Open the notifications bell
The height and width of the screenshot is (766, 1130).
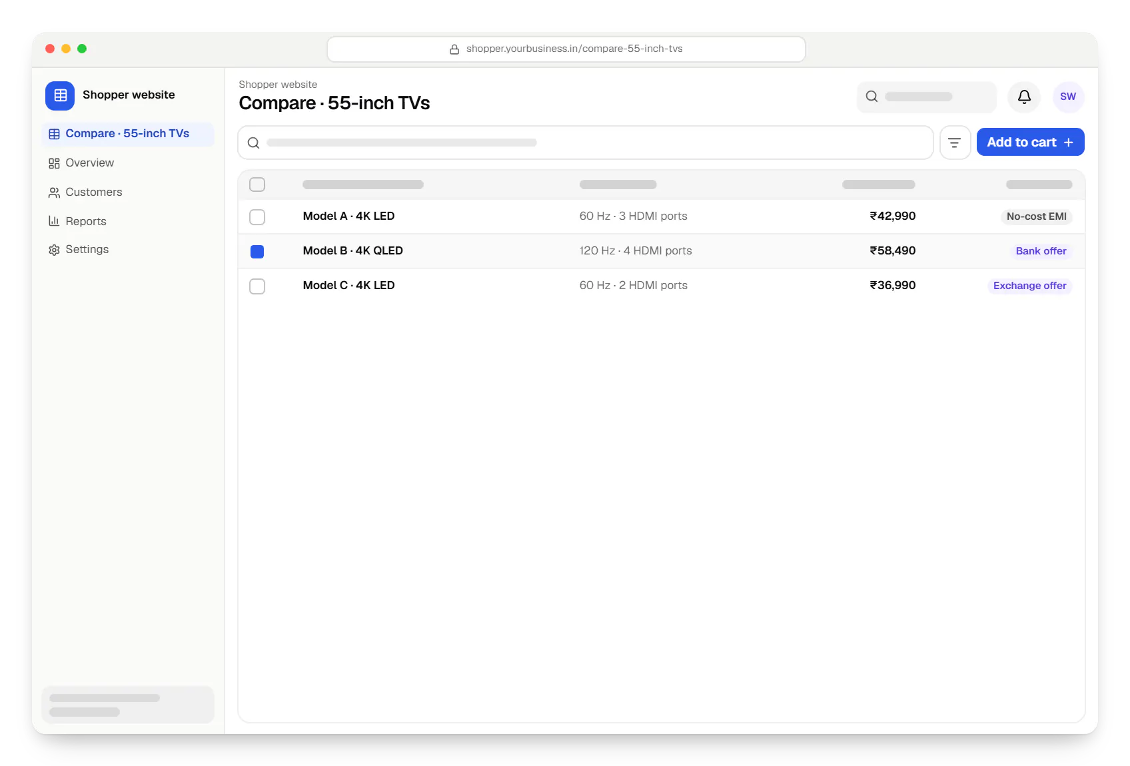[1024, 97]
